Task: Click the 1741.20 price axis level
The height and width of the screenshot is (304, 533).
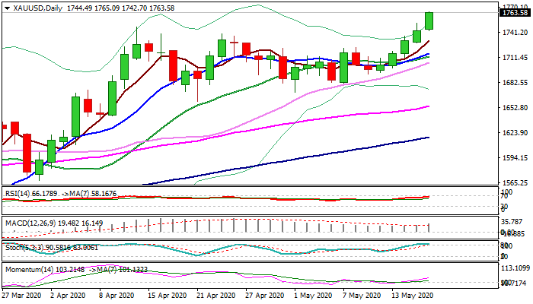Action: [x=515, y=33]
